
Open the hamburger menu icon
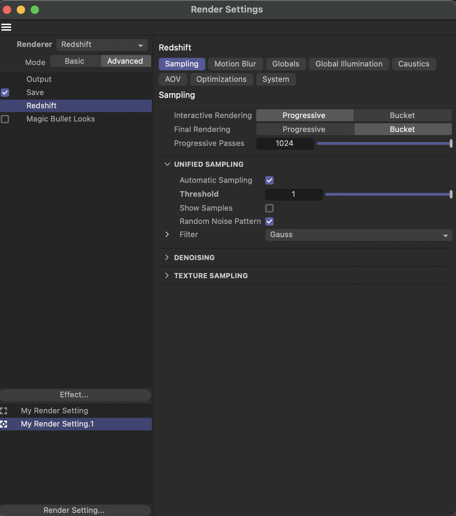coord(6,27)
